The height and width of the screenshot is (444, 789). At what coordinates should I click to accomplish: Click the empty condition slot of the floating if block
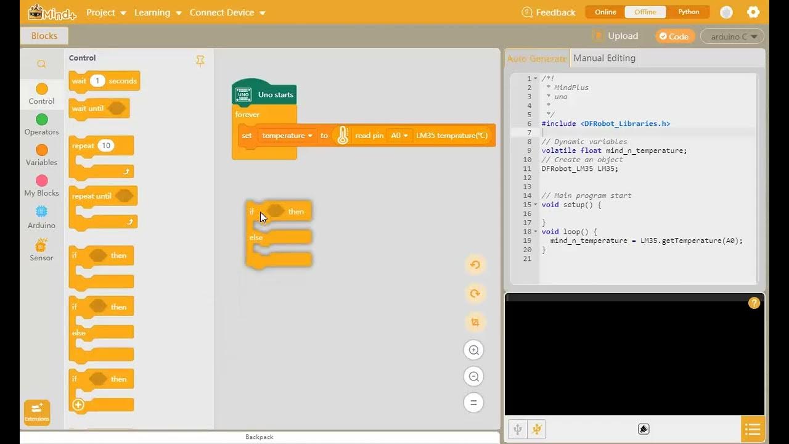point(276,211)
